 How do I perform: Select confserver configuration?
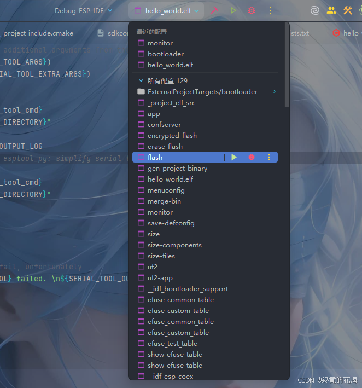(205, 124)
